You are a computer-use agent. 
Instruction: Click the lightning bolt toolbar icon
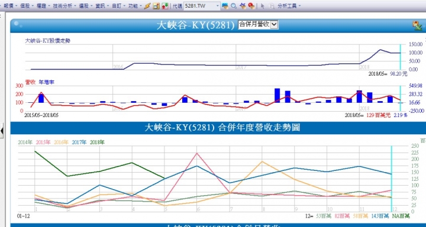pos(147,6)
